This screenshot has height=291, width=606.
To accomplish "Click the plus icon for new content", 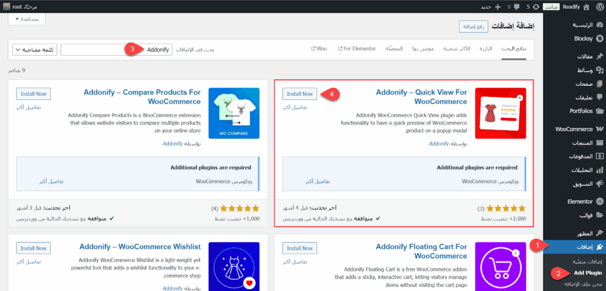I will (497, 7).
